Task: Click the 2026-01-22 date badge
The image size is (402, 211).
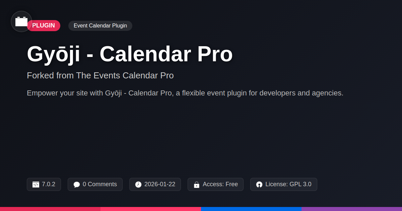Action: tap(155, 185)
